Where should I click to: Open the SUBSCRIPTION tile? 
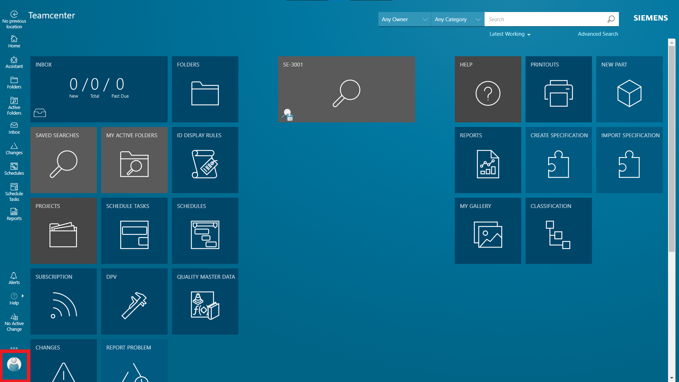point(64,301)
